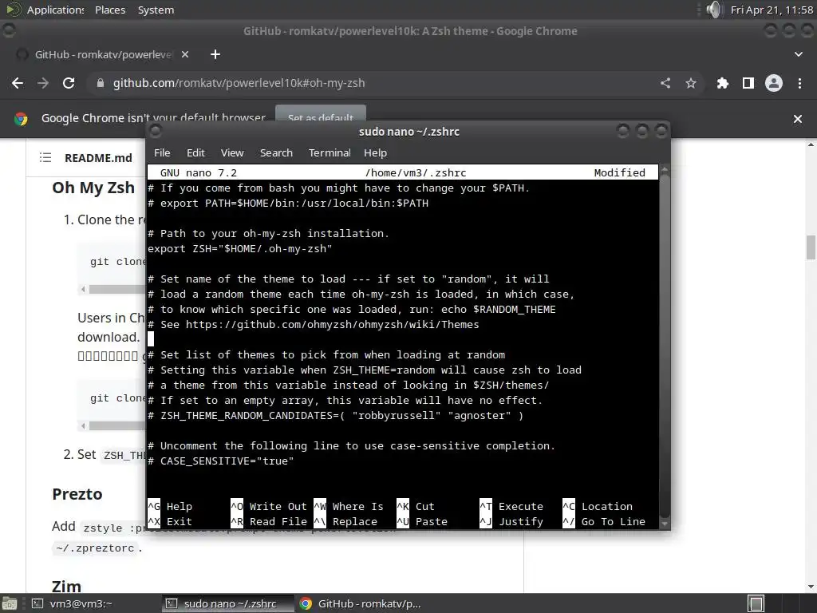Click the clock showing Fri Apr 21

point(772,10)
